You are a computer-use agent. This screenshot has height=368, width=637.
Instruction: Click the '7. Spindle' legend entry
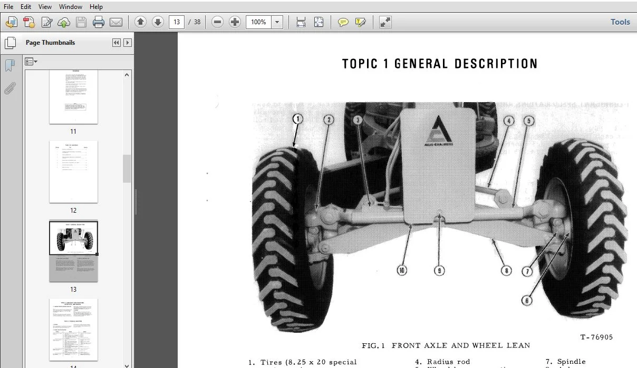point(566,362)
